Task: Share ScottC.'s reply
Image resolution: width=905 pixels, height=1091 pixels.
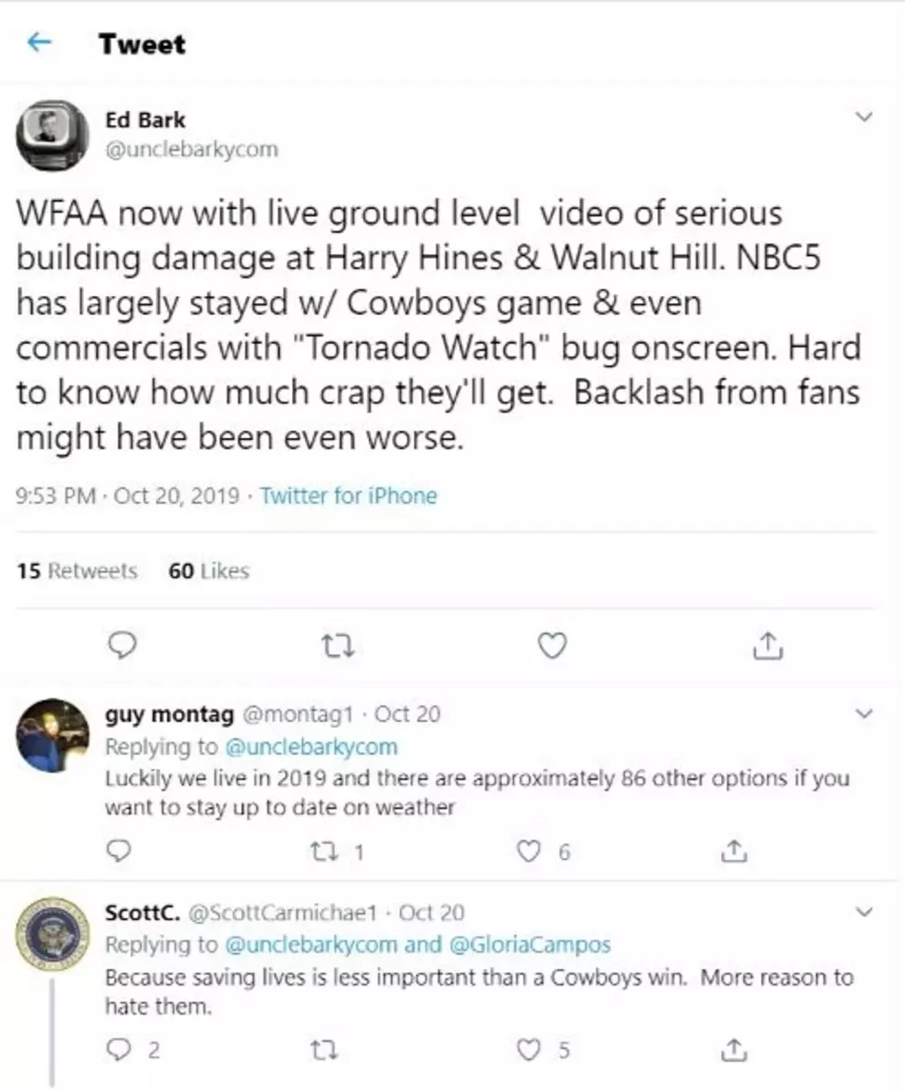Action: pyautogui.click(x=735, y=1049)
